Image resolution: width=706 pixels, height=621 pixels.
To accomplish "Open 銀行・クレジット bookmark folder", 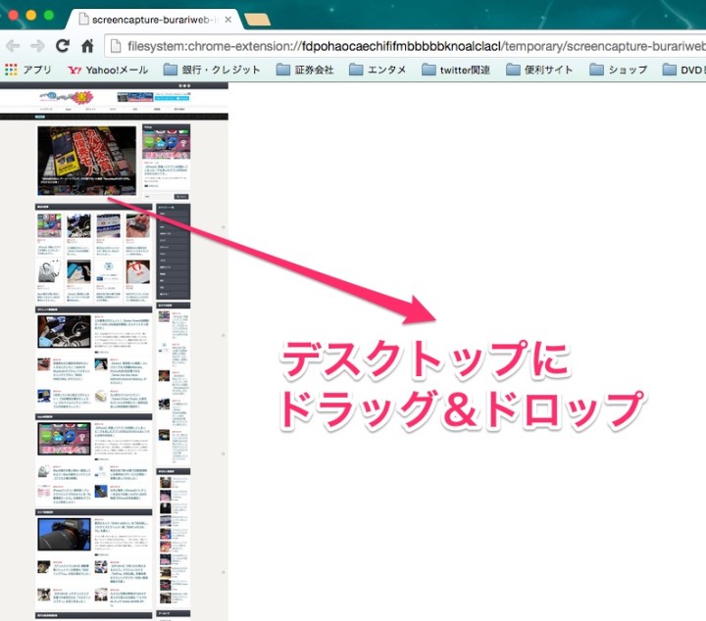I will tap(212, 70).
